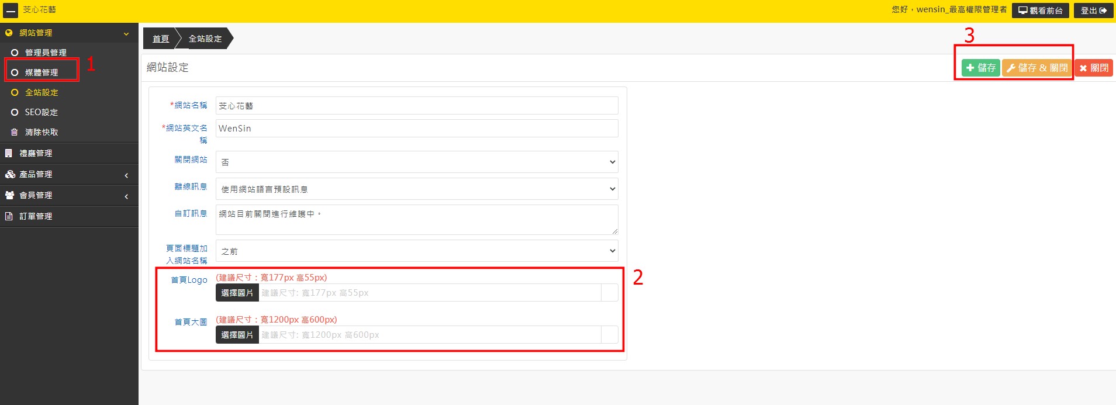Click the 訂單管理 document icon
Screen dimensions: 1116x405
(x=9, y=216)
